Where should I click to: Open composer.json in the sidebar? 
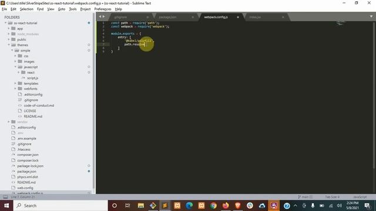click(x=28, y=155)
